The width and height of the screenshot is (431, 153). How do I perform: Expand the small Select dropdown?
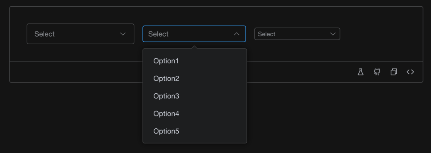pos(297,34)
